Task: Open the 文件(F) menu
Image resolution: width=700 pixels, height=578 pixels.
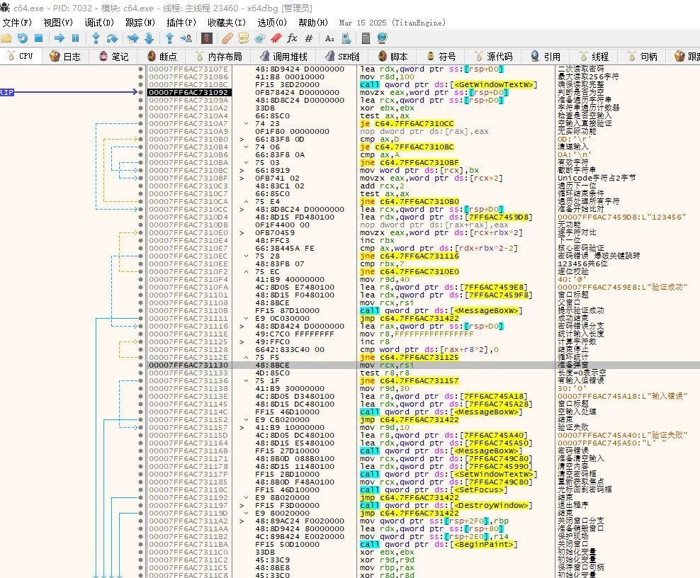Action: 19,23
